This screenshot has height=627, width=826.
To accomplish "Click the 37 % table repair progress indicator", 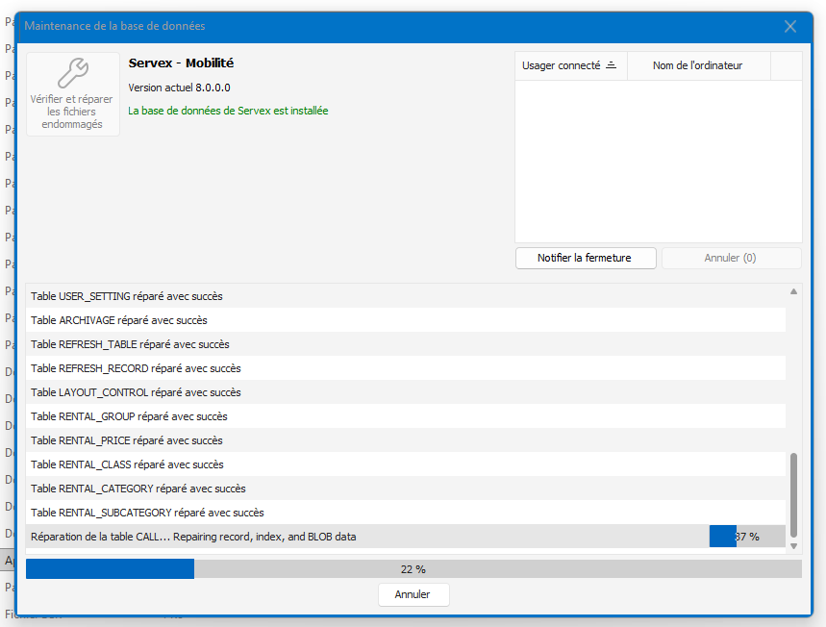I will click(x=746, y=537).
